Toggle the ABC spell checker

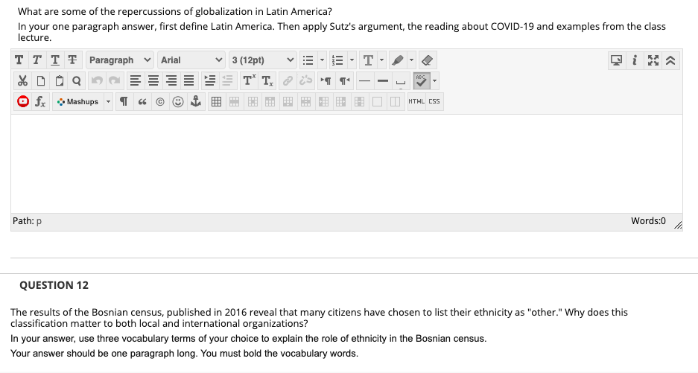pyautogui.click(x=421, y=80)
